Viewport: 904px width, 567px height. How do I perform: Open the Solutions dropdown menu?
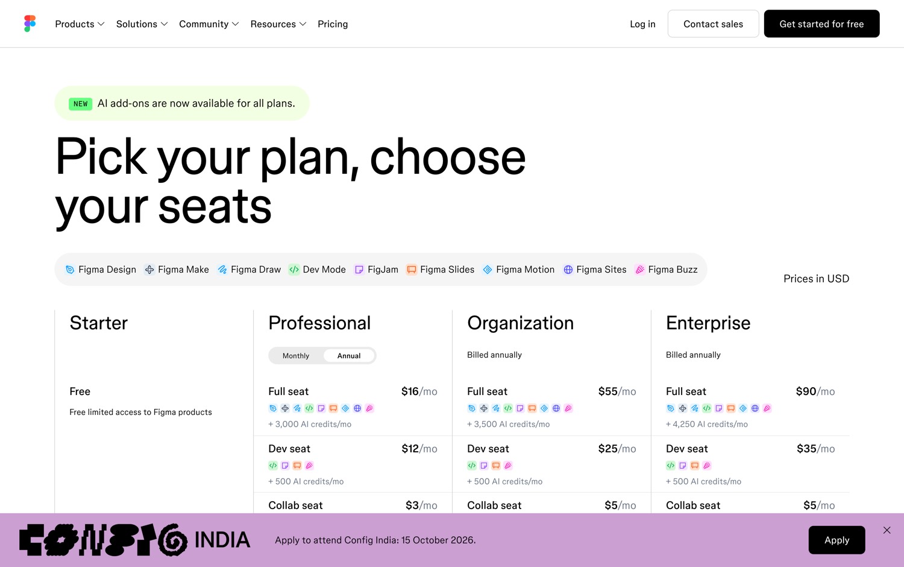(142, 24)
